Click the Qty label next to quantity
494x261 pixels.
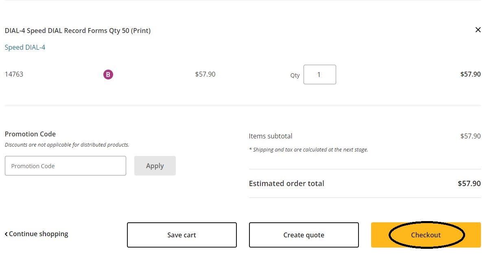[x=295, y=75]
